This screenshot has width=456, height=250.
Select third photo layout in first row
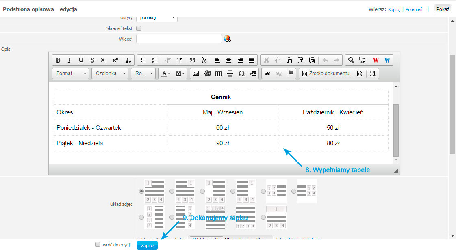202,191
